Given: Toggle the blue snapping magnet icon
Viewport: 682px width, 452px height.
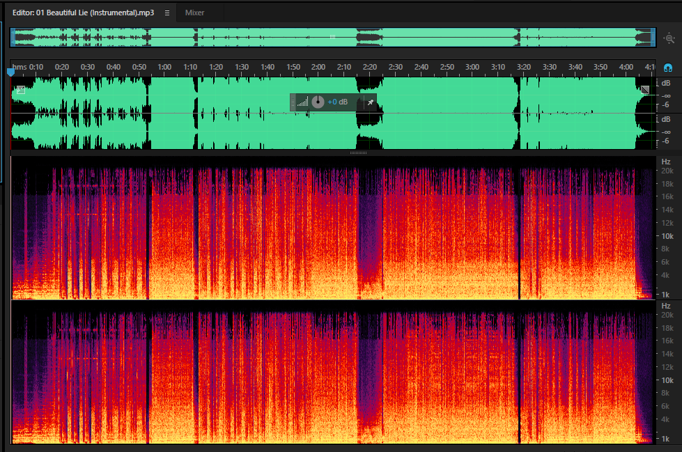Looking at the screenshot, I should click(x=668, y=68).
